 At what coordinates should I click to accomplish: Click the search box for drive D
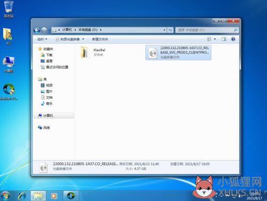tap(207, 30)
